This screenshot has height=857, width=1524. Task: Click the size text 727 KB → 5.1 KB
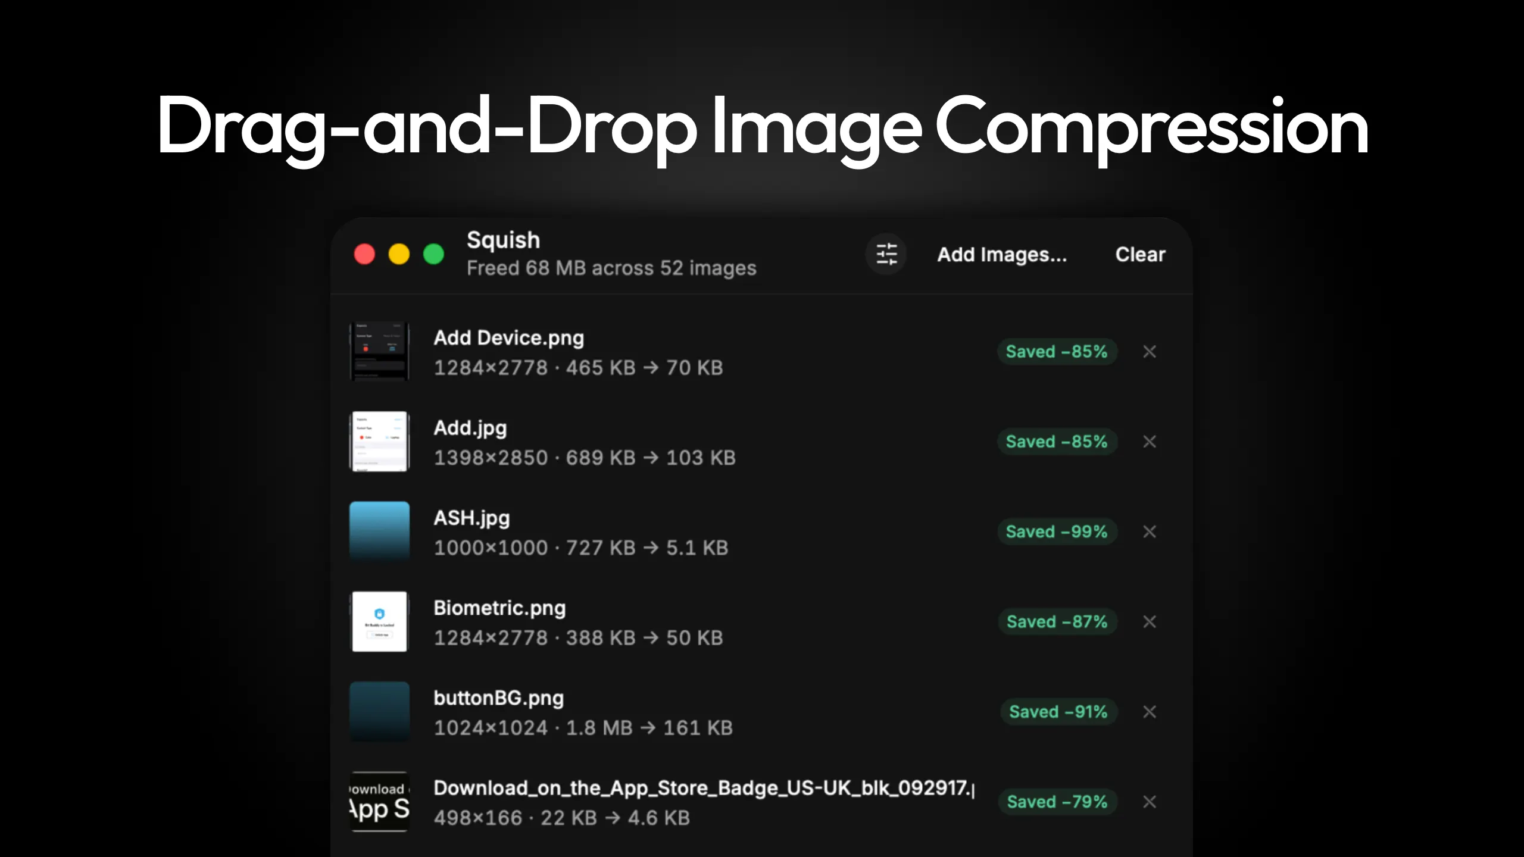(647, 548)
